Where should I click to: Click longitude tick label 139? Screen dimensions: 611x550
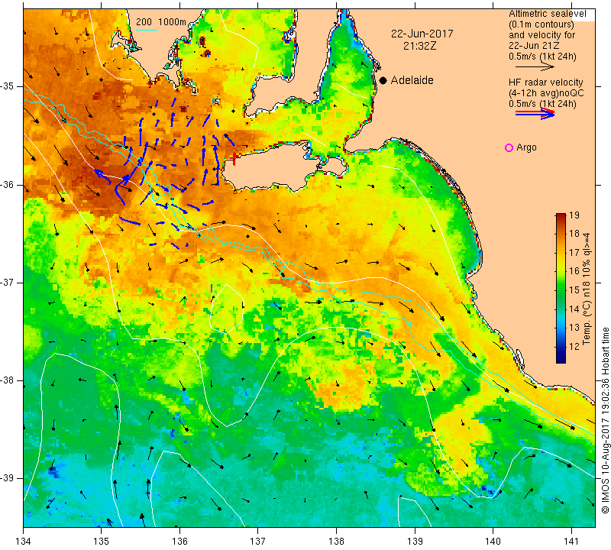415,542
